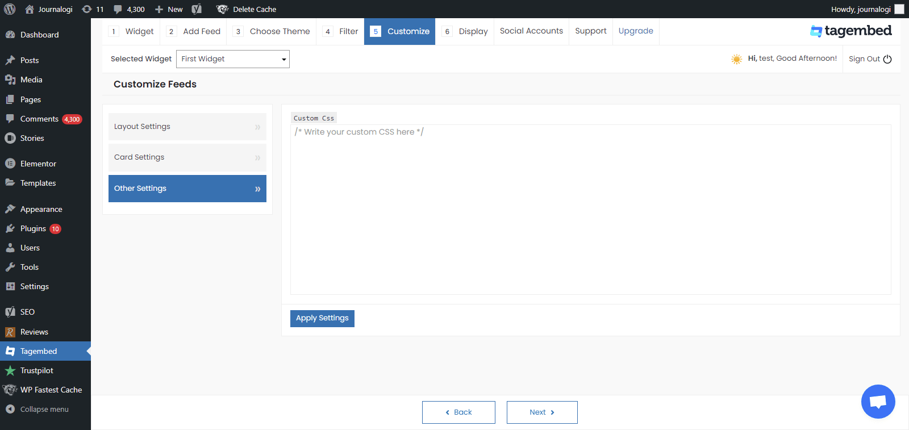
Task: Collapse the admin sidebar menu
Action: coord(45,409)
